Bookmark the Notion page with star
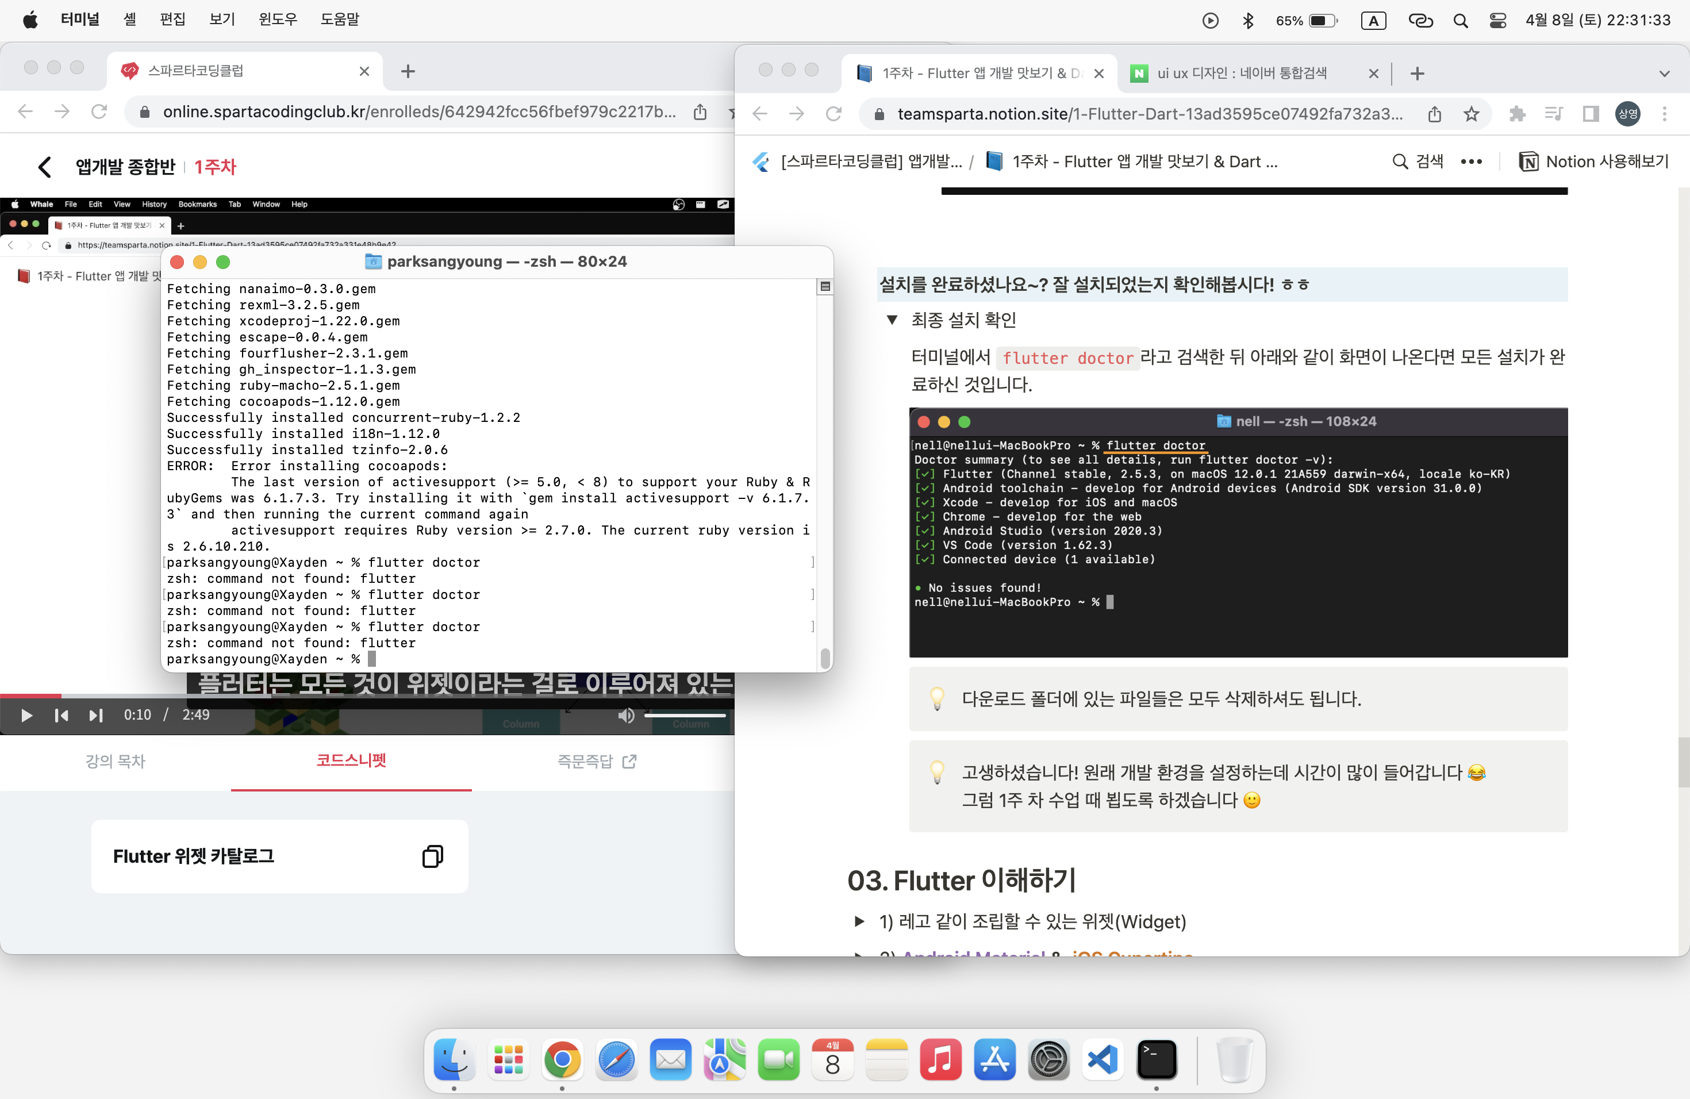The width and height of the screenshot is (1690, 1099). 1470,114
